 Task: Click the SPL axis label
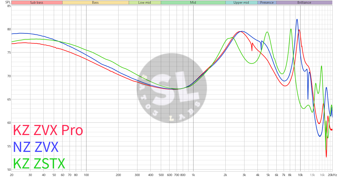8,2
